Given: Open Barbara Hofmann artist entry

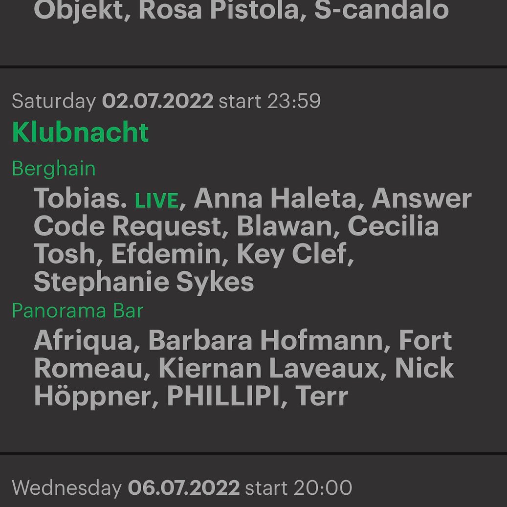Looking at the screenshot, I should tap(266, 340).
